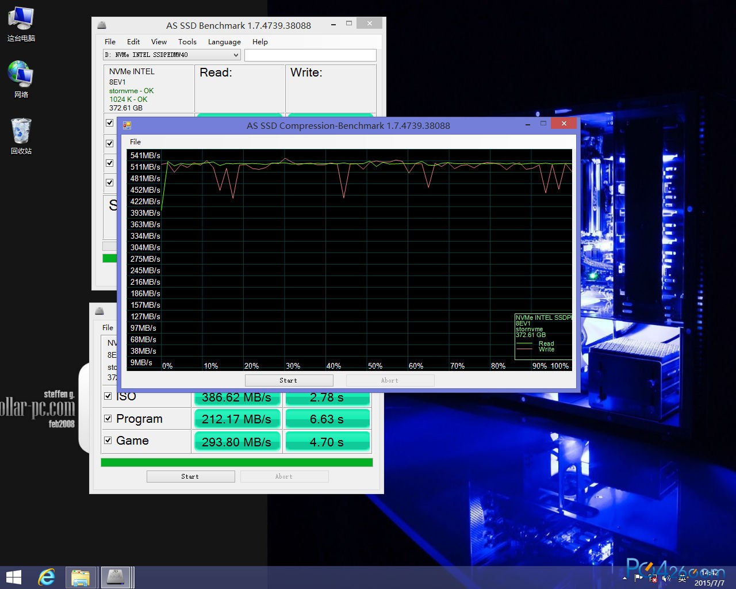Open the 回收站 recycle bin icon
Viewport: 736px width, 589px height.
[21, 136]
